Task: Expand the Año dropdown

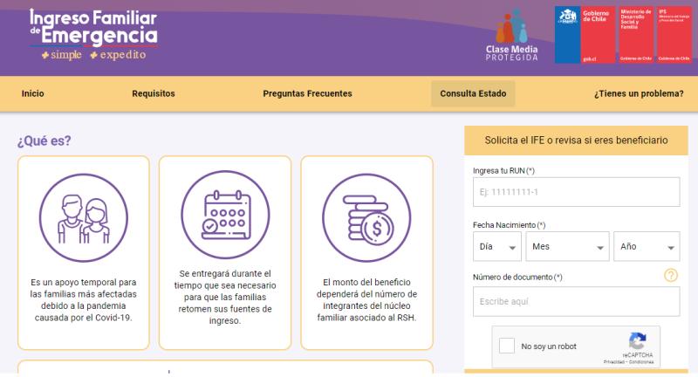Action: point(647,246)
